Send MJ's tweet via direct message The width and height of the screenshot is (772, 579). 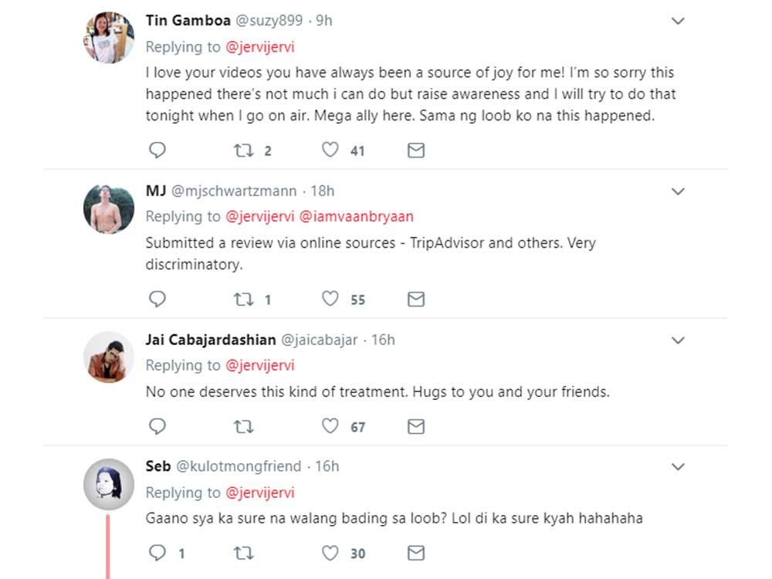point(416,300)
